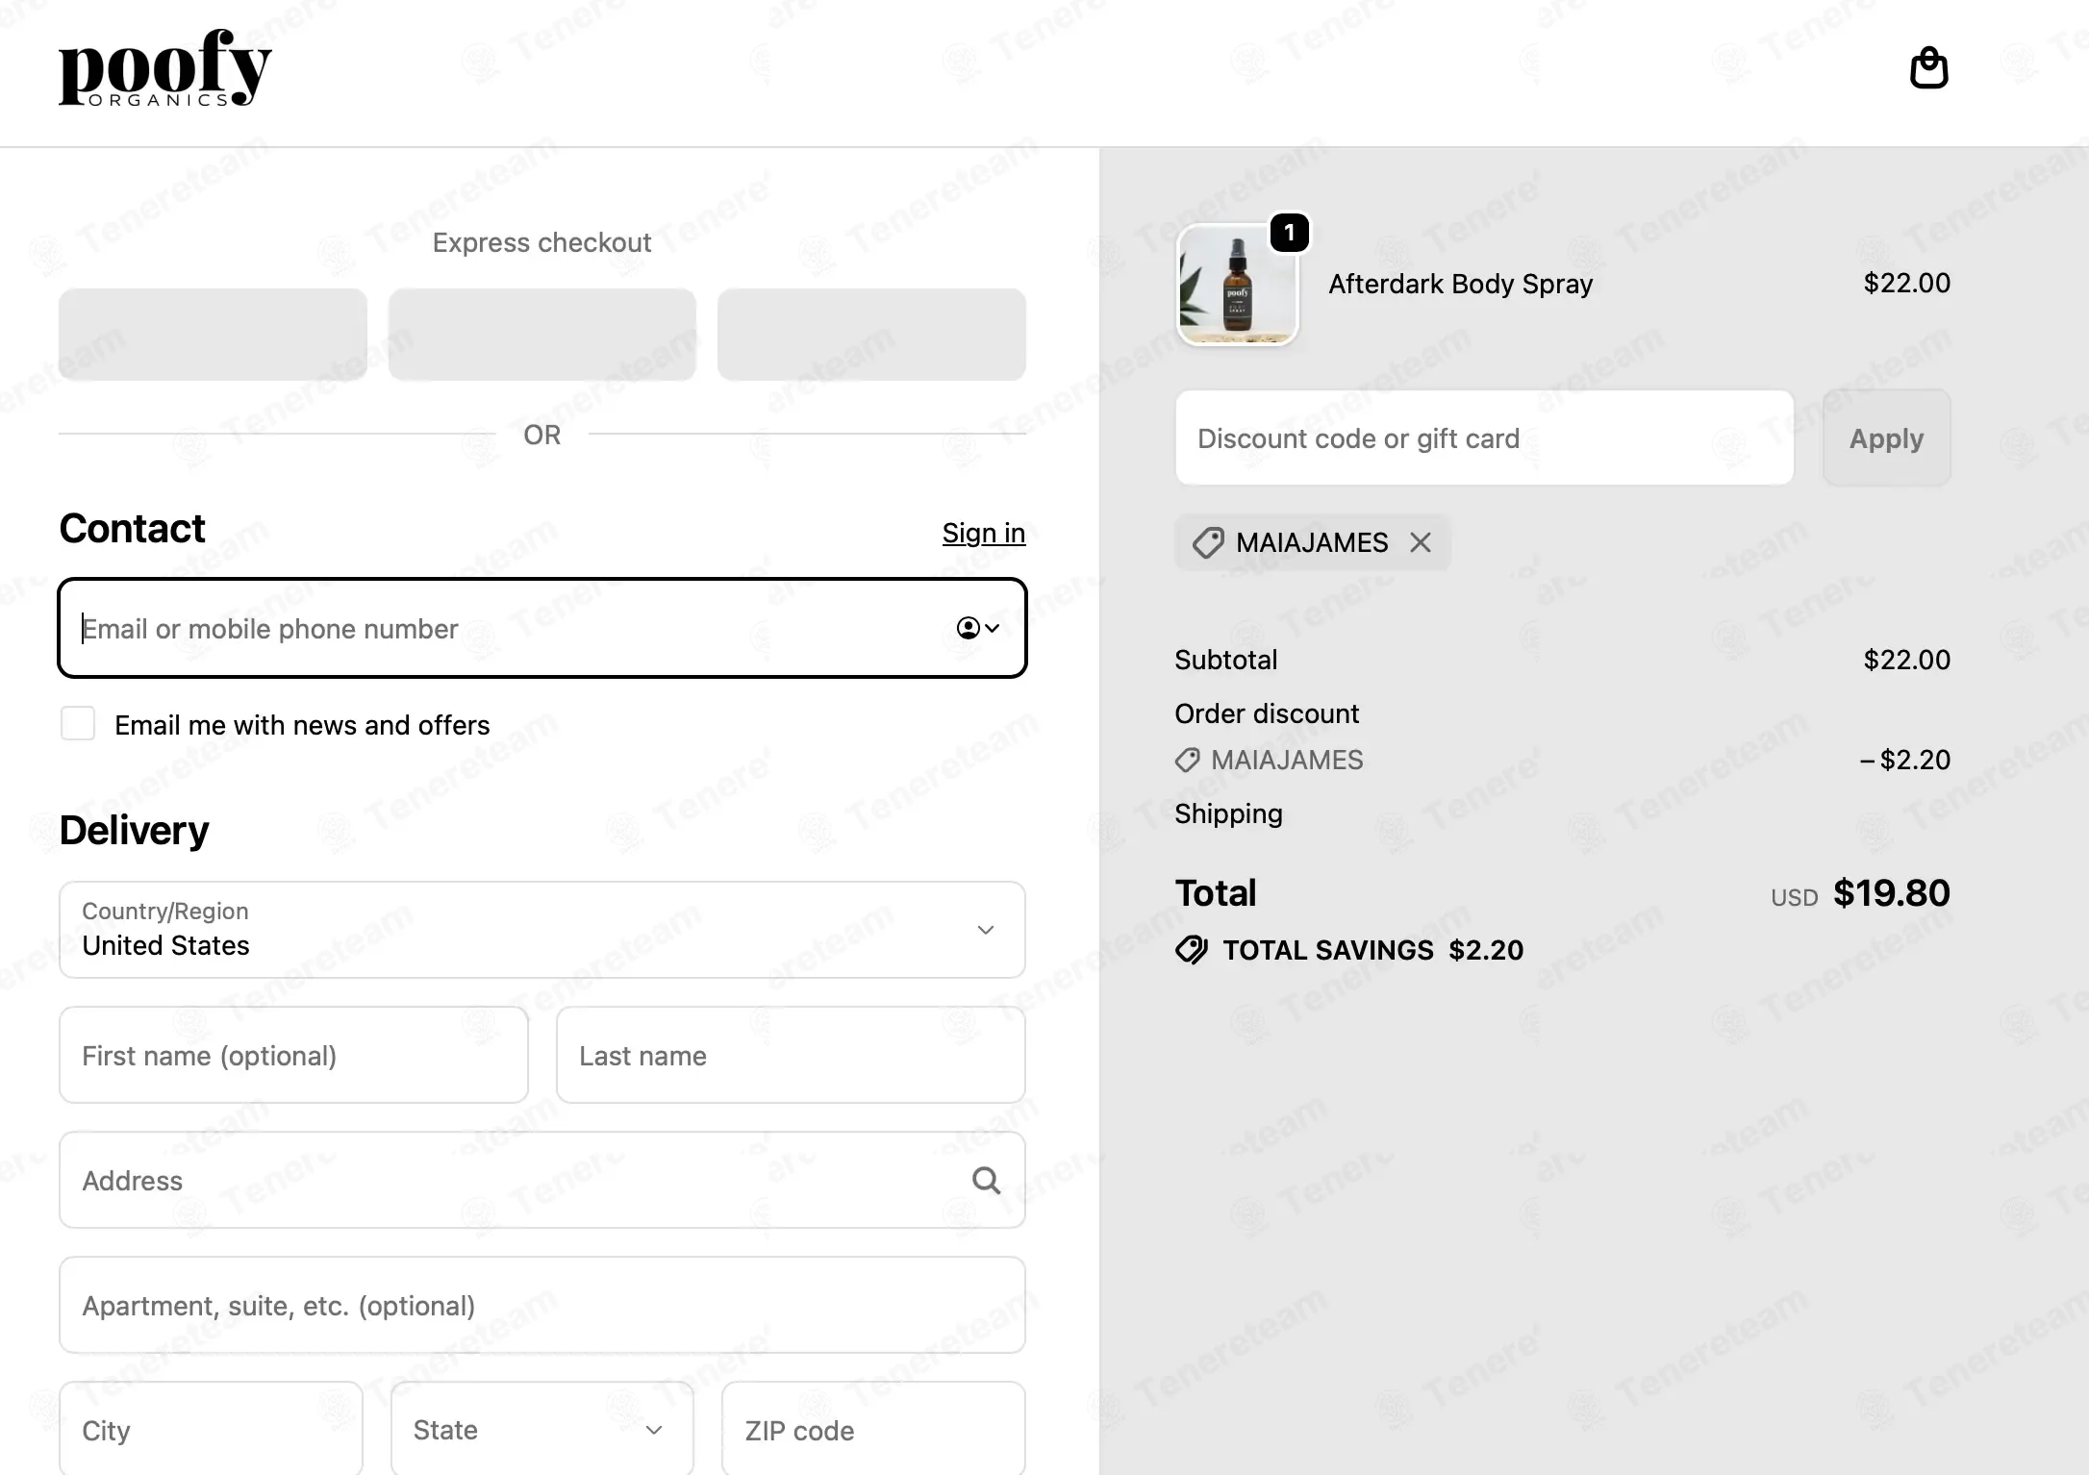The image size is (2089, 1475).
Task: Click the Total Savings tag icon
Action: coord(1192,950)
